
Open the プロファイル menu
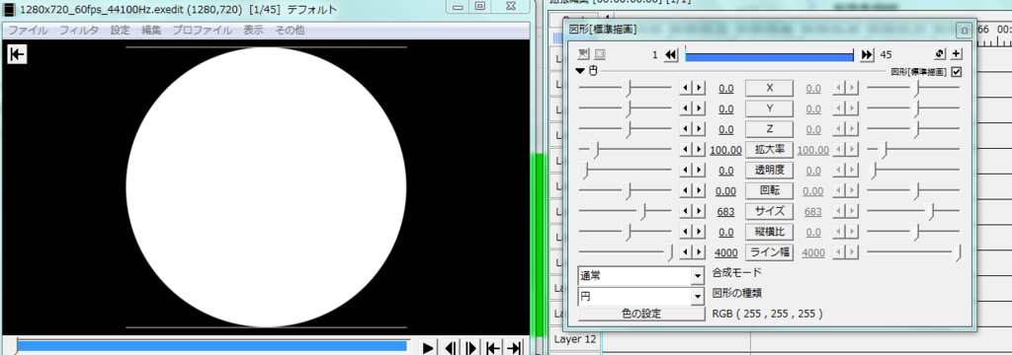pyautogui.click(x=202, y=31)
